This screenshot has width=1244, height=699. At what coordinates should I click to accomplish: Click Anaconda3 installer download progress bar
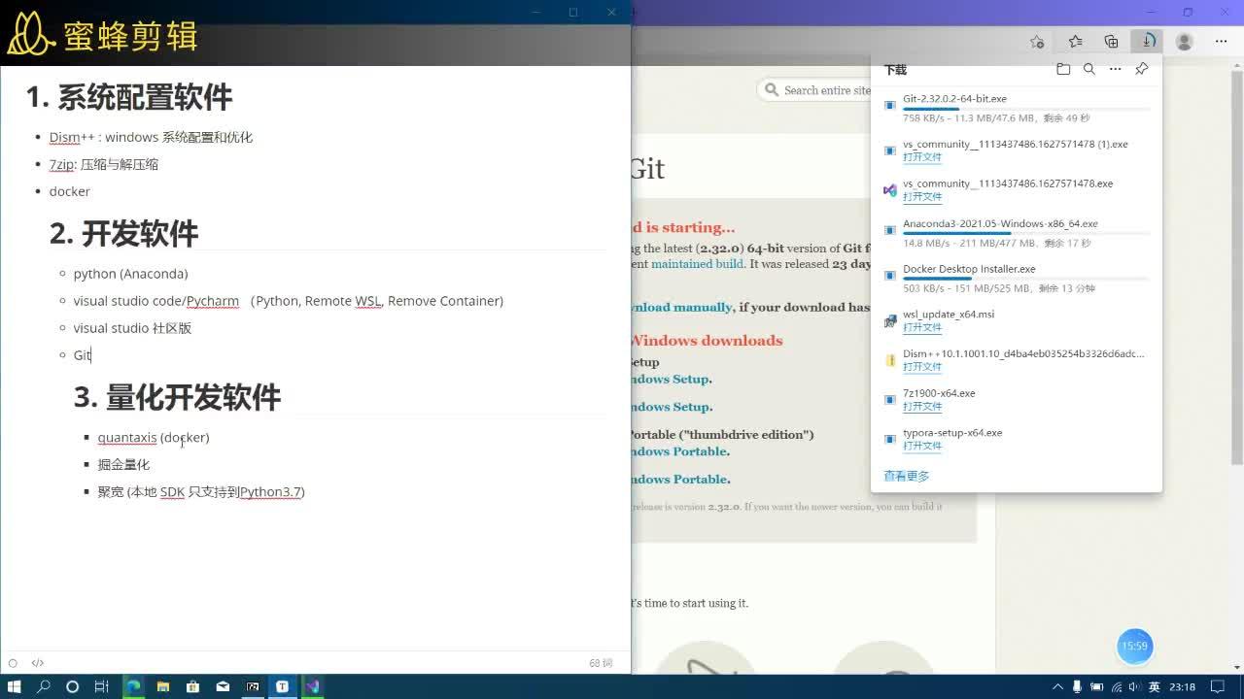(1025, 234)
